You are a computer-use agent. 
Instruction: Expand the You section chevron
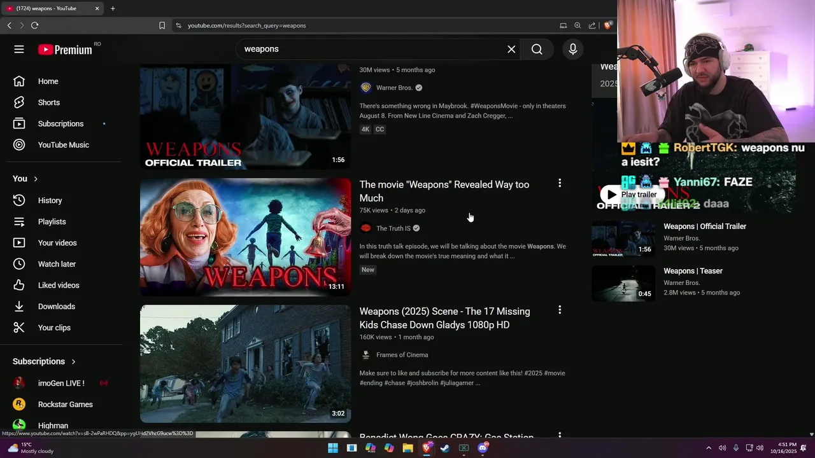pos(36,179)
